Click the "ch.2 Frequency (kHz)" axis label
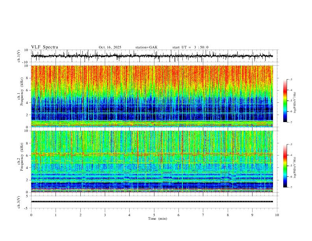The image size is (312, 241). 20,157
